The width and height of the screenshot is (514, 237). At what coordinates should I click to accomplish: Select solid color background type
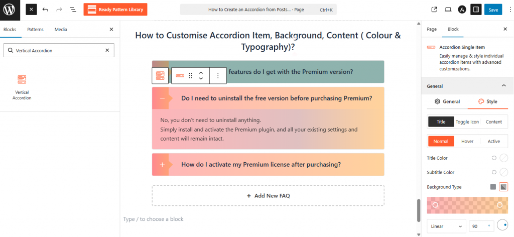coord(493,187)
